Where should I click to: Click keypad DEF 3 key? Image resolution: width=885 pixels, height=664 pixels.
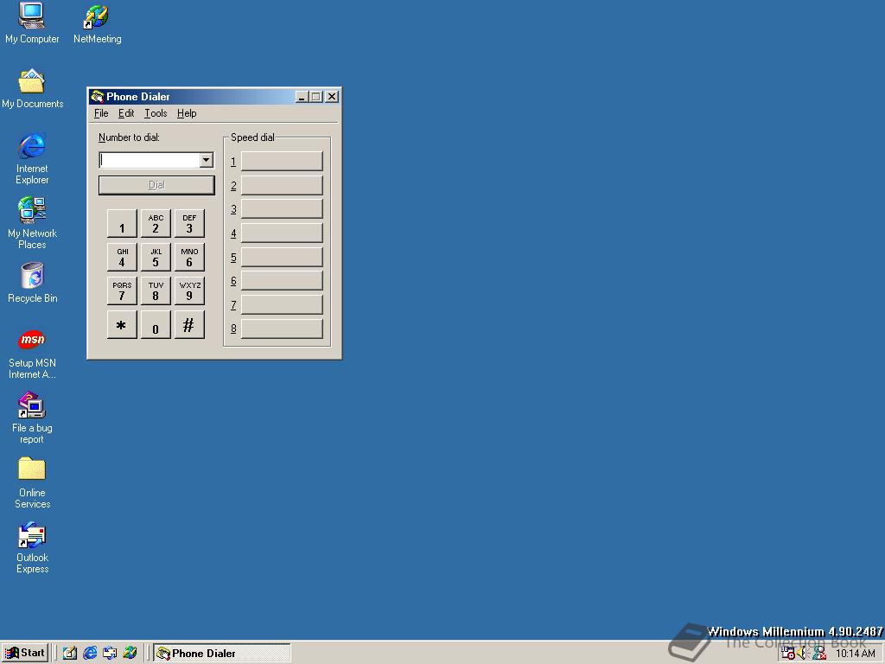pyautogui.click(x=189, y=224)
